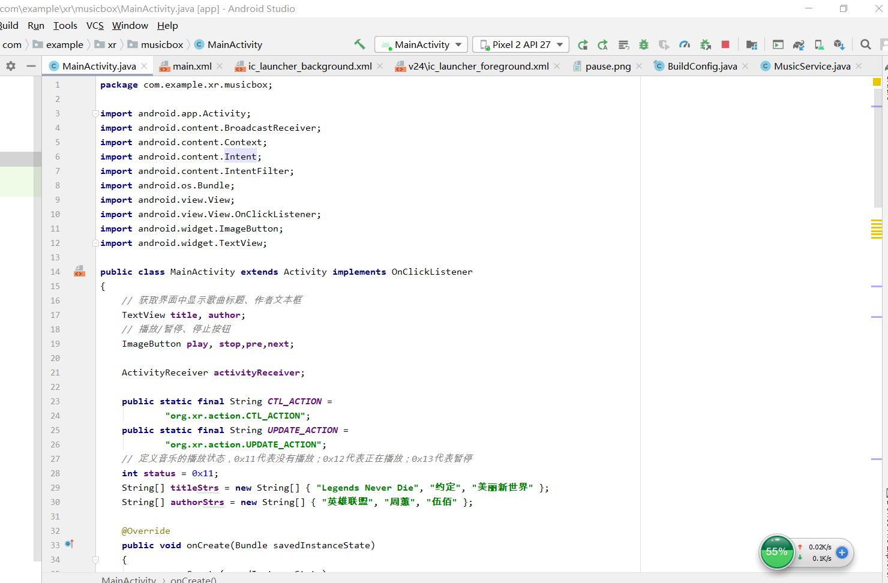
Task: Click yellow warning stripes on editor scrollbar
Action: 877,229
